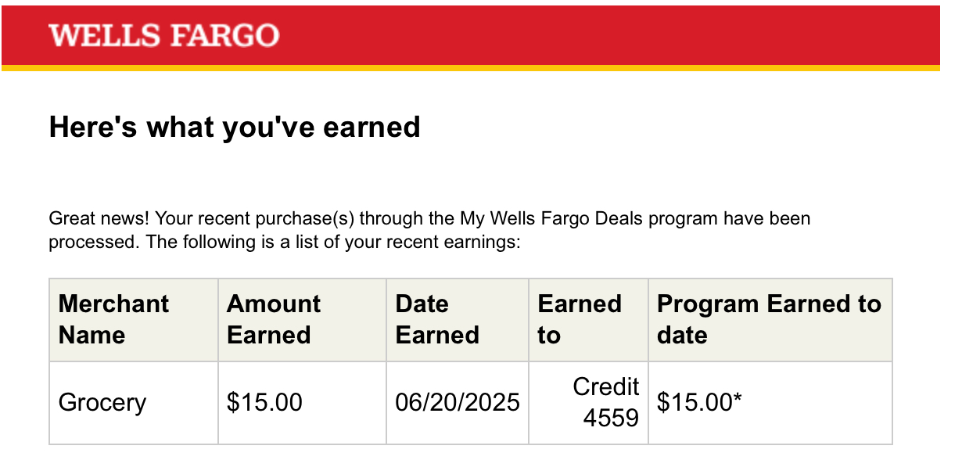
Task: Click the $15.00* program total cell
Action: [x=699, y=403]
